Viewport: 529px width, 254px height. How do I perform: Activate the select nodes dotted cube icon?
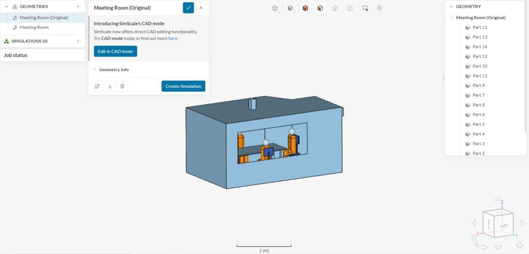[x=335, y=8]
